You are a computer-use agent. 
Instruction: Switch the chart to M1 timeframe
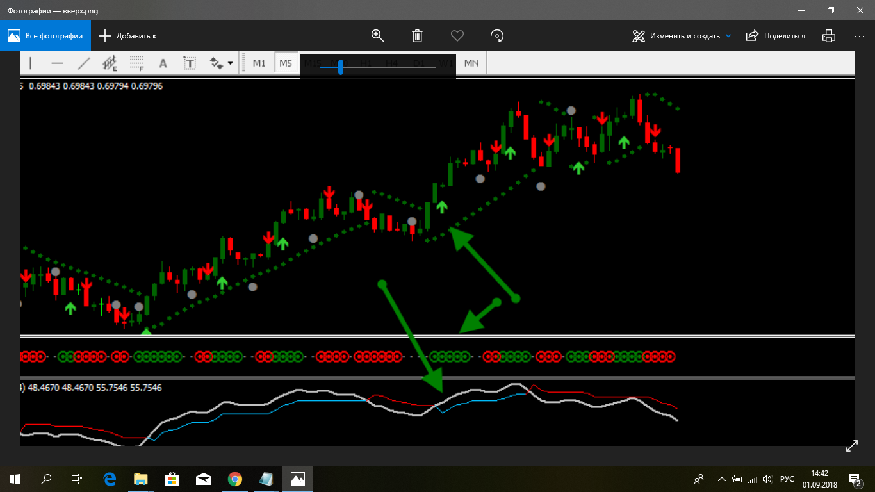pos(259,63)
